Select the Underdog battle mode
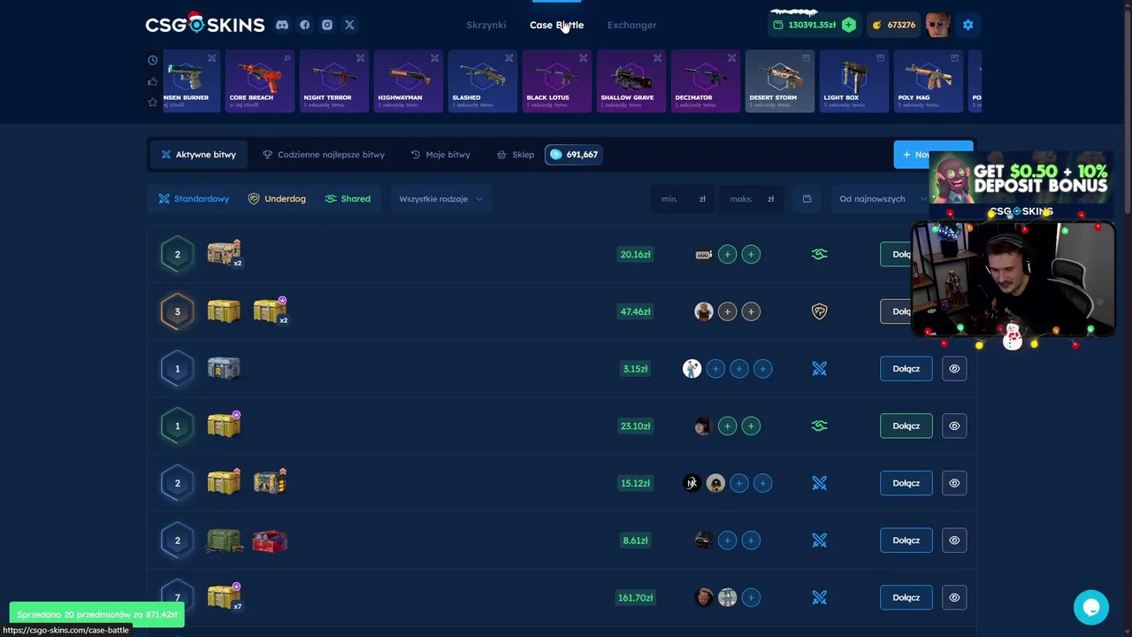This screenshot has width=1132, height=637. [277, 199]
